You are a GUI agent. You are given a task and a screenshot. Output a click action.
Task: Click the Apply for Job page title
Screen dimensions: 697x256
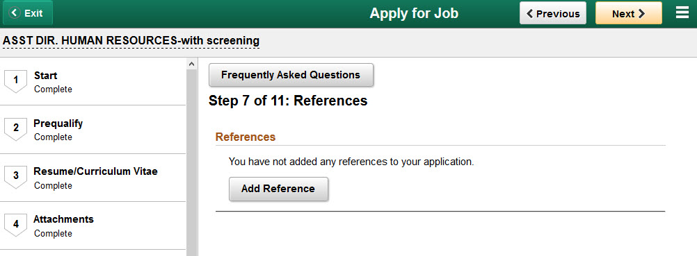[x=414, y=13]
